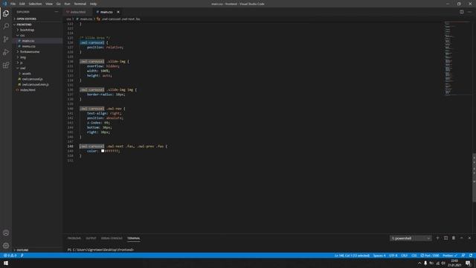Switch to the OUTPUT panel tab
This screenshot has height=268, width=476.
[x=91, y=238]
